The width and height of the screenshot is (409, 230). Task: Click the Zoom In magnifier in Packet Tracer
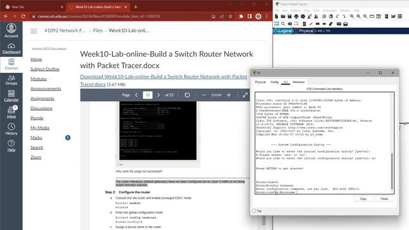[x=352, y=17]
